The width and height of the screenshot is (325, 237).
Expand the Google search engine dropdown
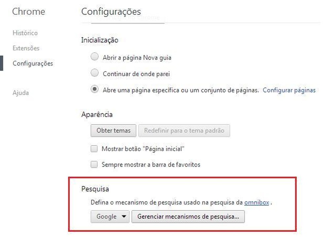click(x=110, y=217)
